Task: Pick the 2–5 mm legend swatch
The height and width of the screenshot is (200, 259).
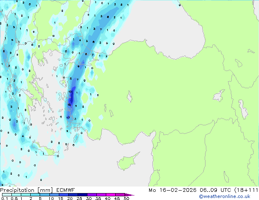Action: point(35,195)
